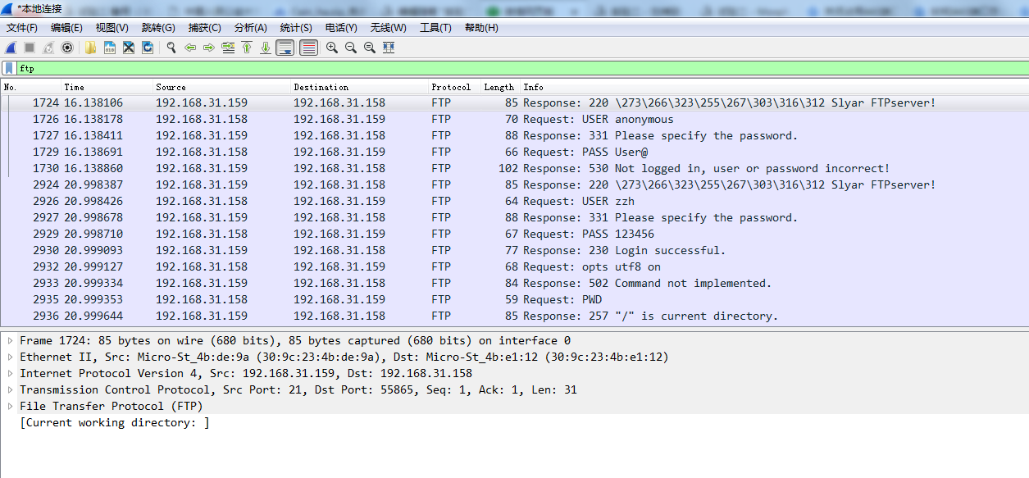1029x478 pixels.
Task: Toggle packet list colorization
Action: [308, 48]
